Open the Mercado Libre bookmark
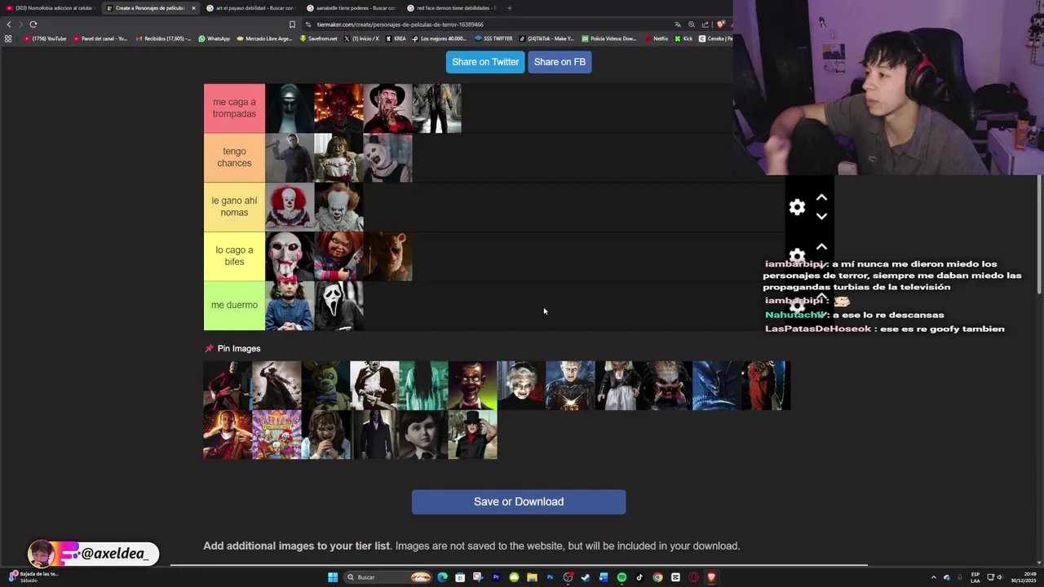Screen dimensions: 1044x587 click(x=264, y=38)
